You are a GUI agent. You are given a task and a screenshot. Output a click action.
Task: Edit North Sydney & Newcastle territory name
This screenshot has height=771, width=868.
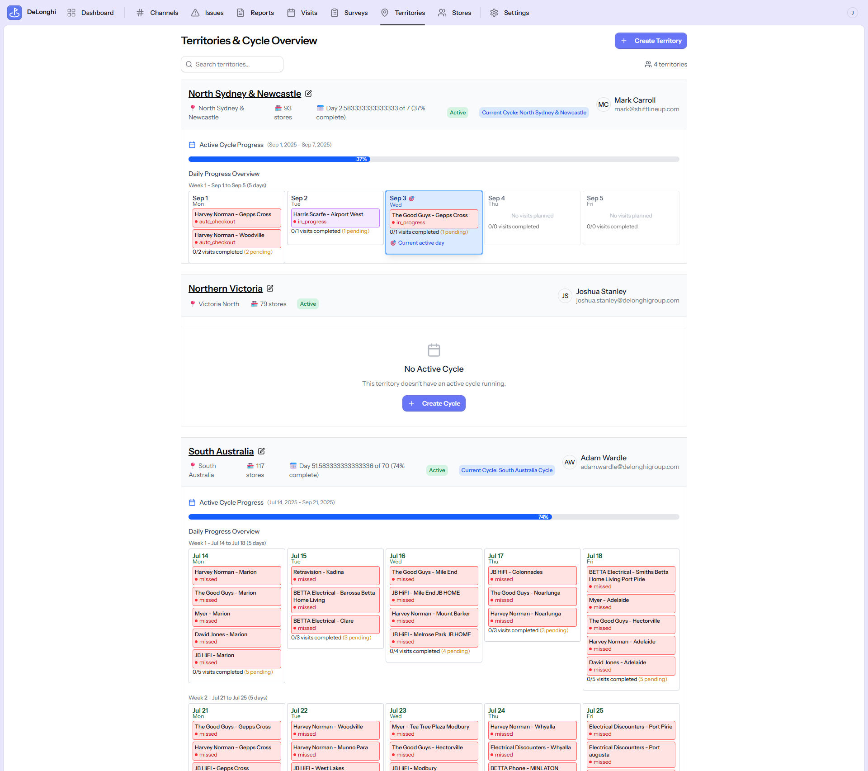pyautogui.click(x=308, y=94)
